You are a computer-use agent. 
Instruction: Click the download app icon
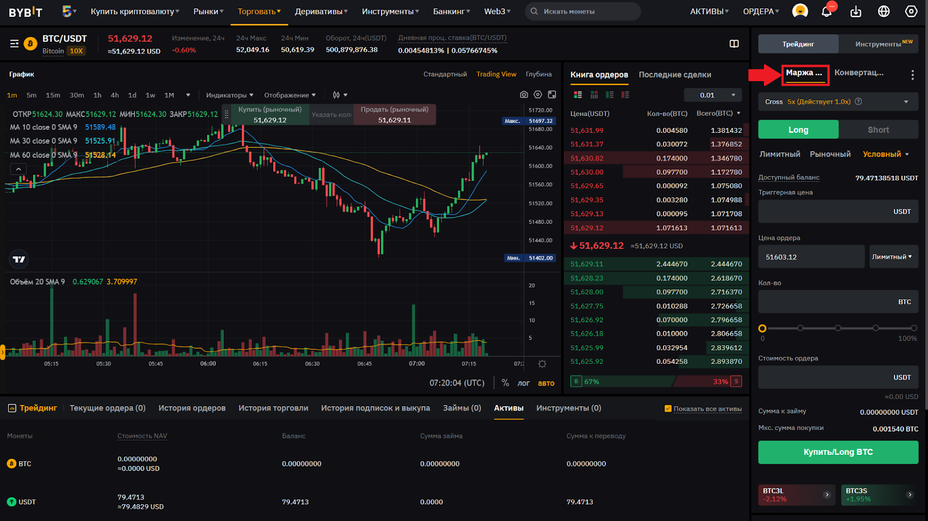(x=855, y=12)
